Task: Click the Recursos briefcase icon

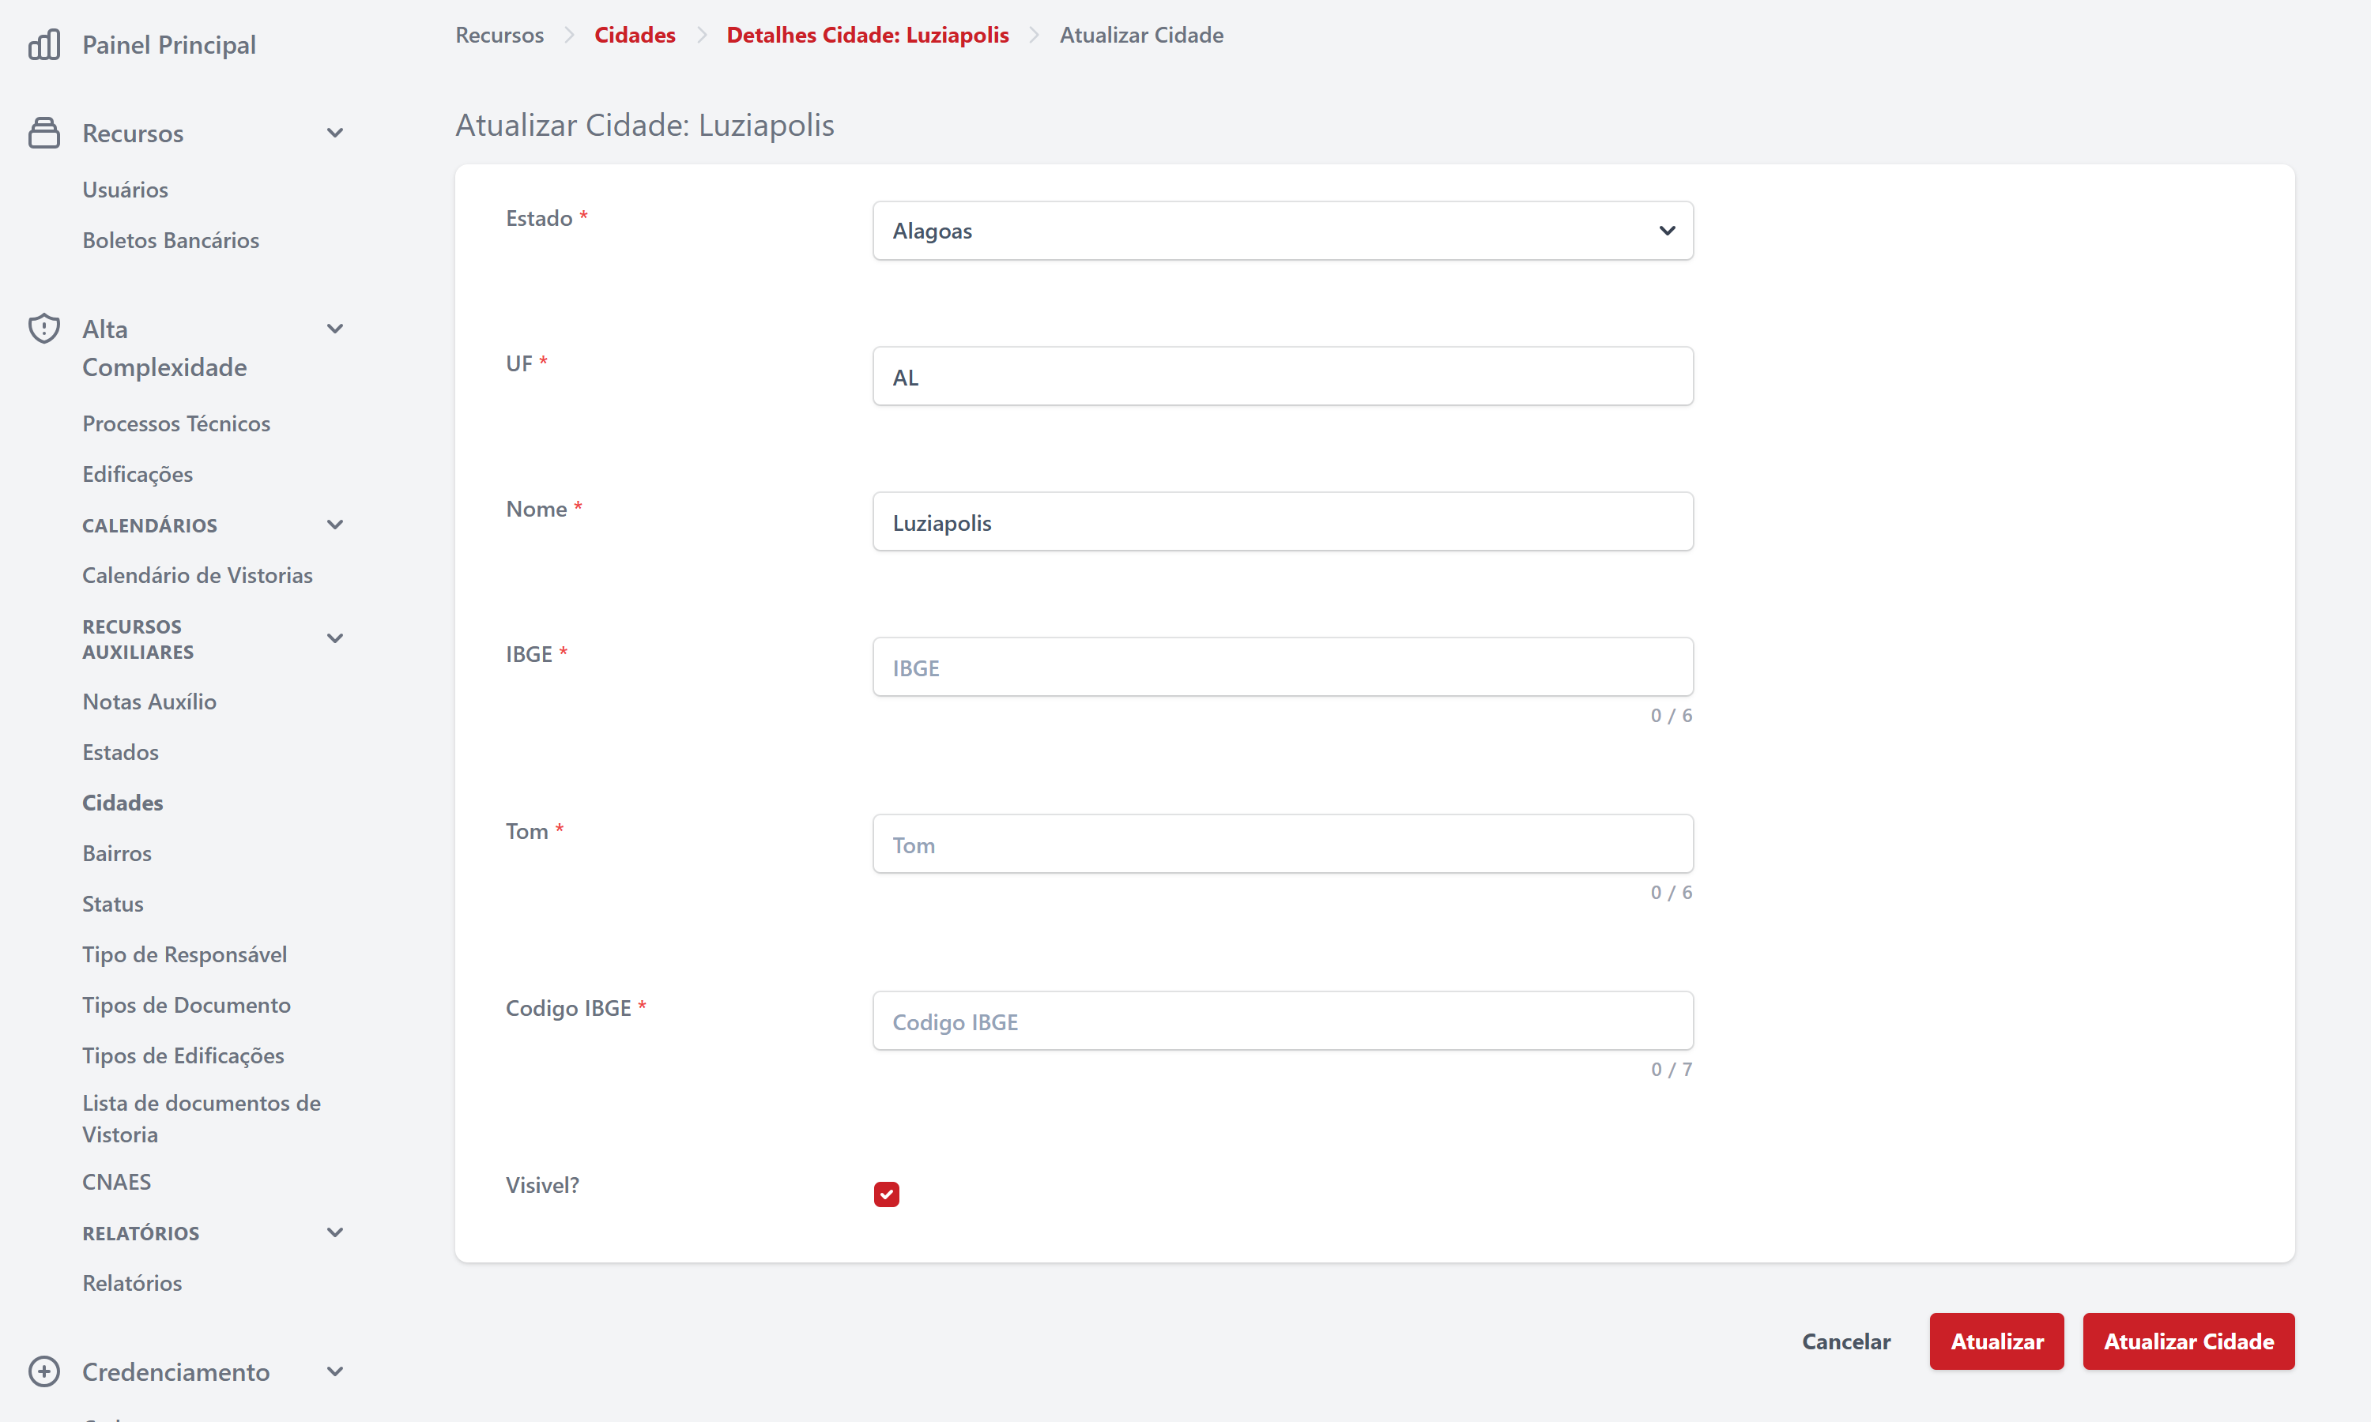Action: point(44,132)
